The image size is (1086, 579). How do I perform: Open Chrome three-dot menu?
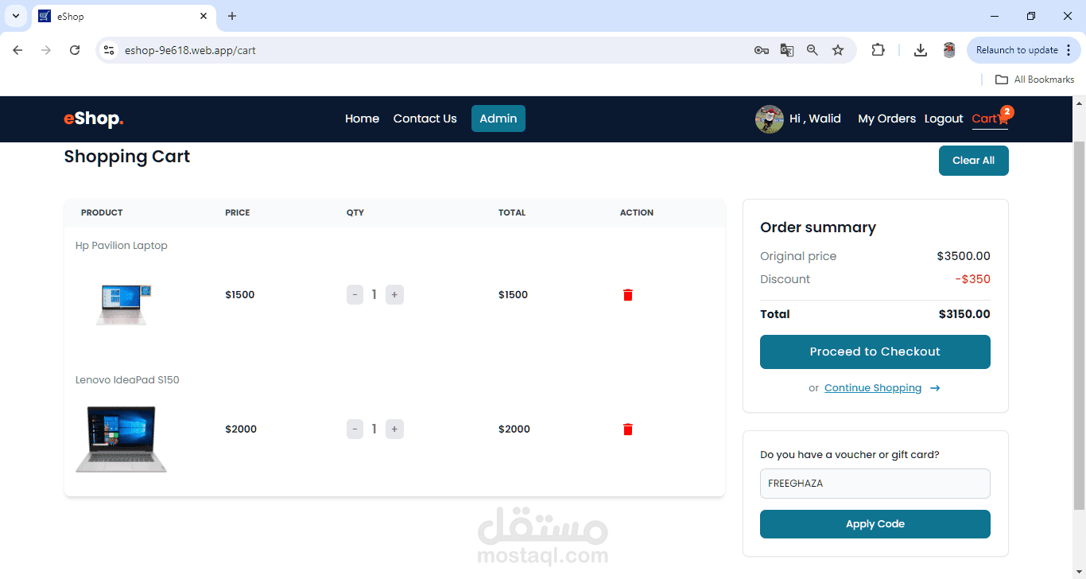point(1069,50)
